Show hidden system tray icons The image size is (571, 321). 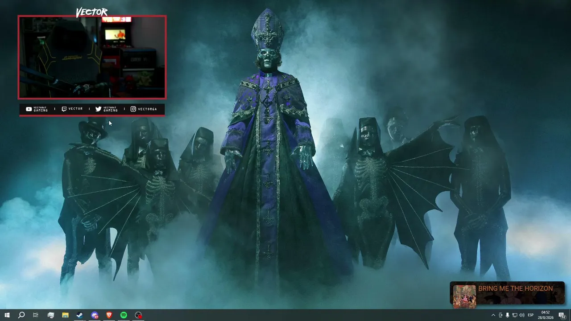point(493,315)
